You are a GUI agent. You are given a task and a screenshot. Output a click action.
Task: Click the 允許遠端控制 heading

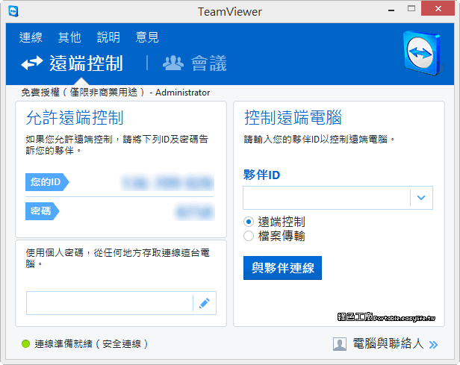[x=75, y=118]
